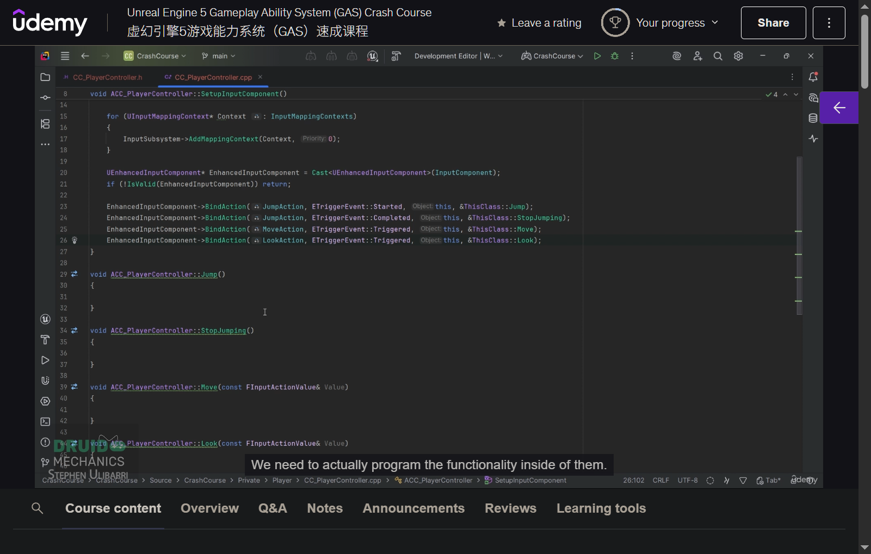Click SetupInputComponent breadcrumb
Image resolution: width=871 pixels, height=554 pixels.
pos(526,481)
